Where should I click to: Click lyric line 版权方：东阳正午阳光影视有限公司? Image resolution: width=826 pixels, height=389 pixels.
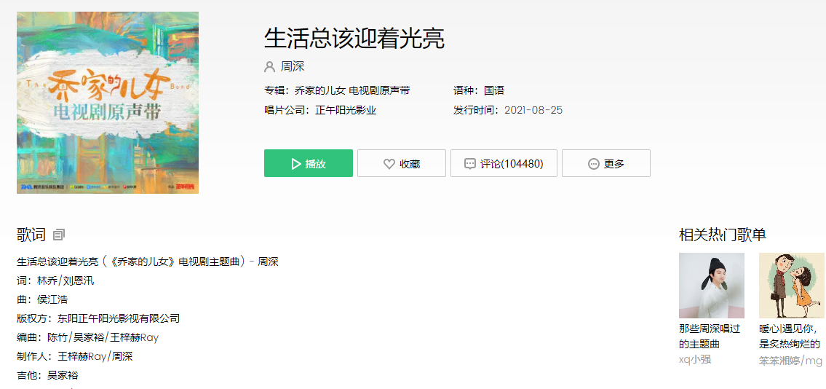click(98, 318)
